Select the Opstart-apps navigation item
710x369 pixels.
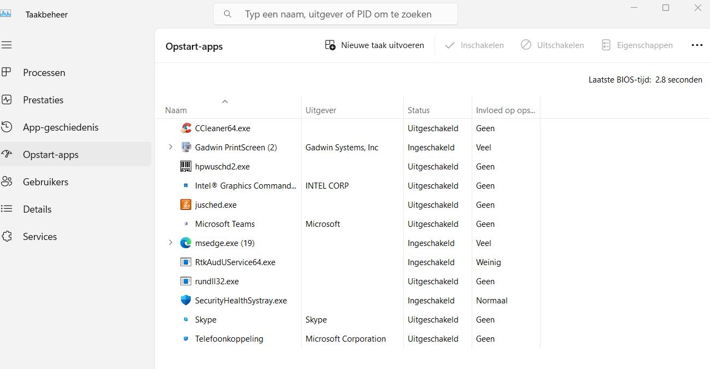51,155
